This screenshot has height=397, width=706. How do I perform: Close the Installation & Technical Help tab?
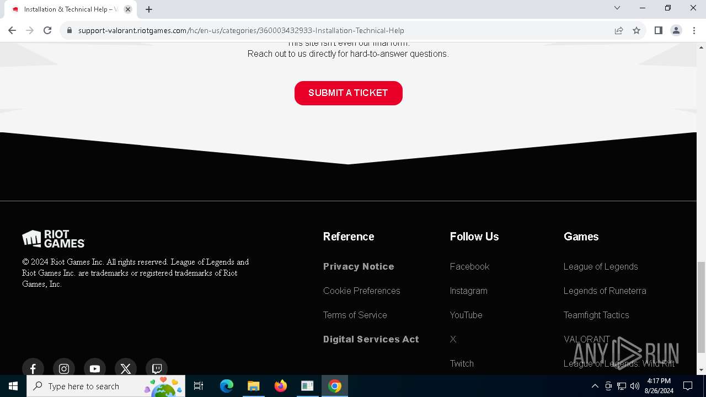128,9
